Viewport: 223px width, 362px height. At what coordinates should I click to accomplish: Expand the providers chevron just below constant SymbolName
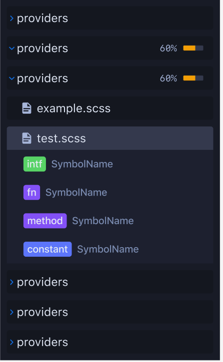click(11, 282)
